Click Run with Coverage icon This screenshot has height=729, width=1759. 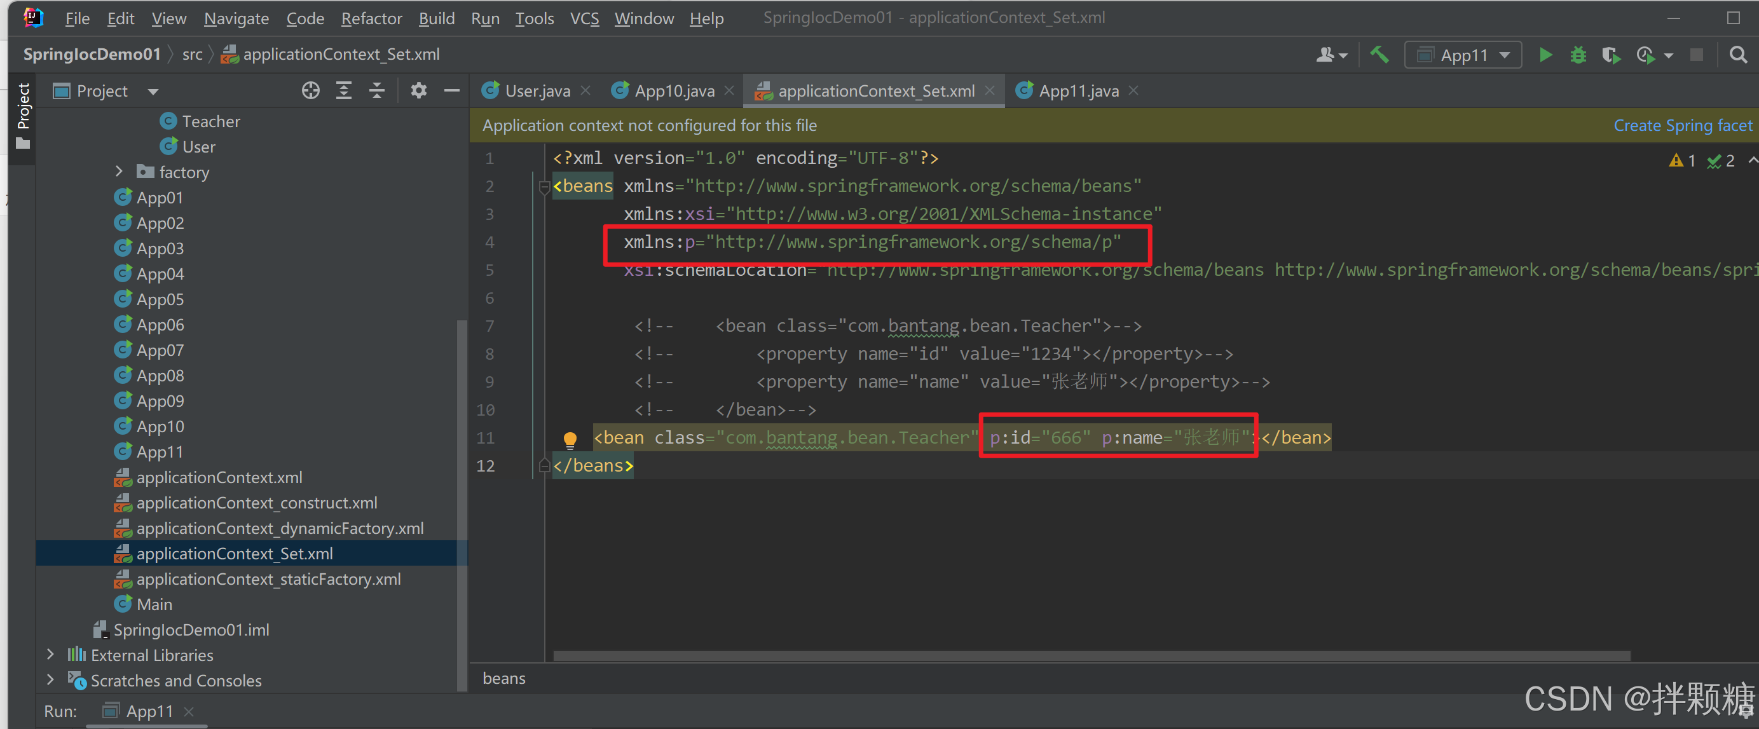[x=1610, y=55]
